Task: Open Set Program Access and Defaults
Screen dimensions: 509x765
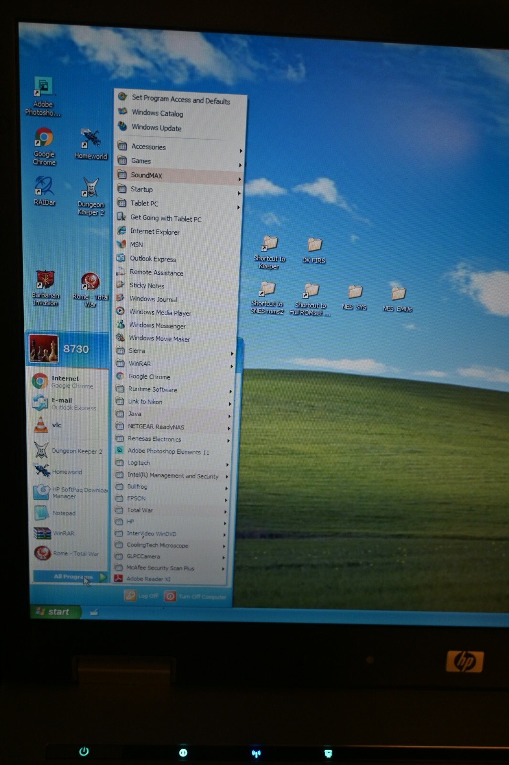Action: pos(180,99)
